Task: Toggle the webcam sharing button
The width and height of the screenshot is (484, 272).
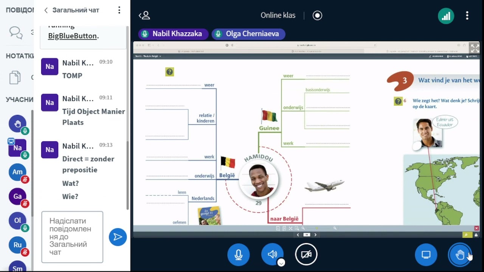Action: [x=306, y=255]
